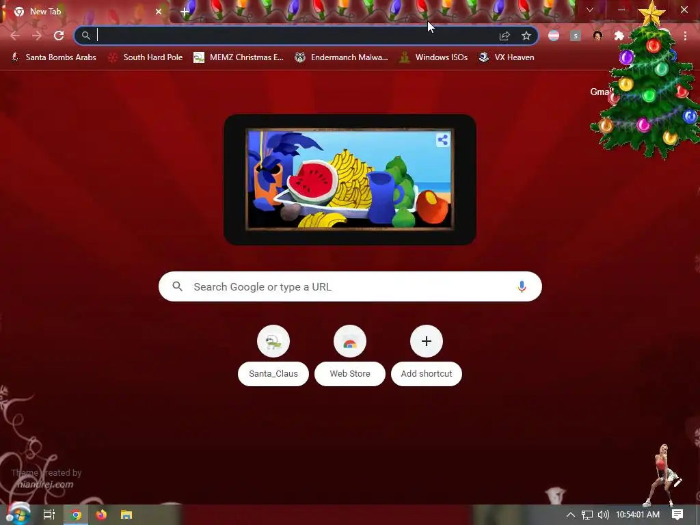The image size is (700, 525).
Task: Expand the tab search chevron
Action: 590,10
